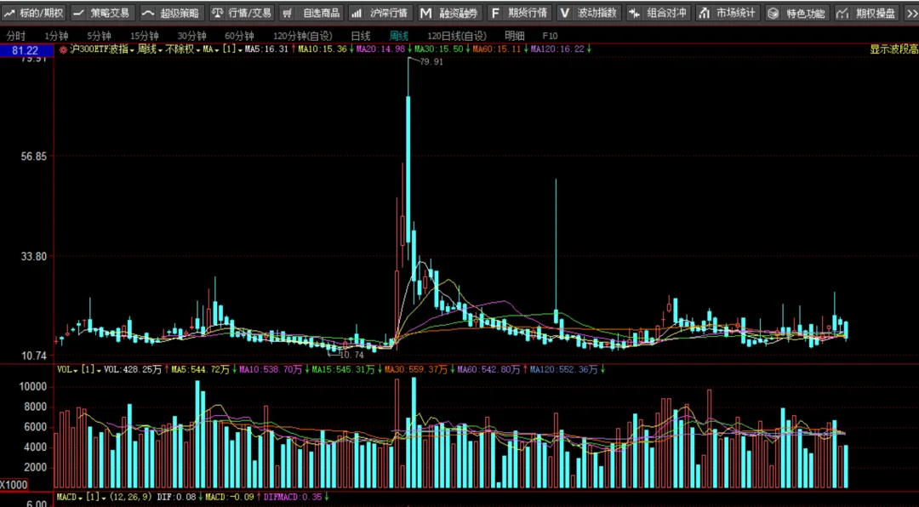Switch to the 日线 daily tab
Screen dimensions: 919x507
[x=361, y=37]
